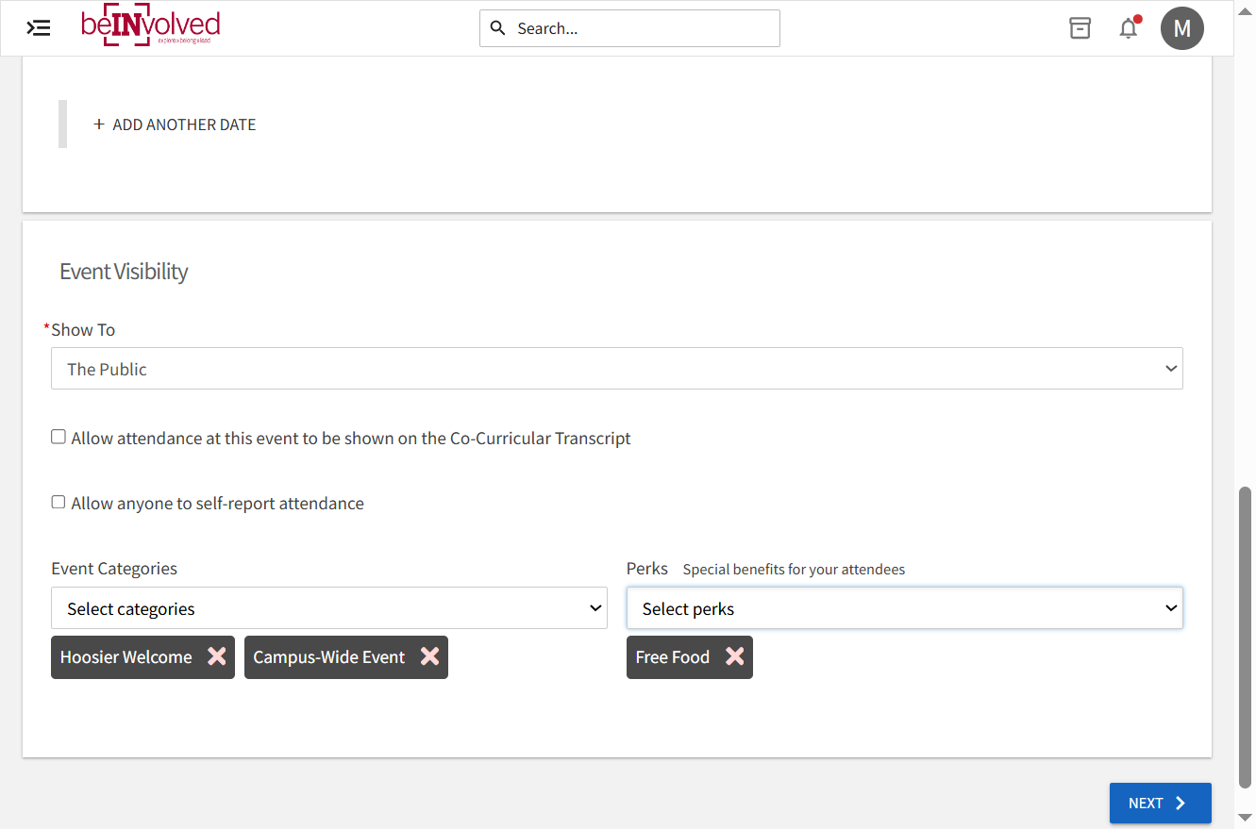The height and width of the screenshot is (829, 1256).
Task: Enable Co-Curricular Transcript attendance checkbox
Action: pos(59,437)
